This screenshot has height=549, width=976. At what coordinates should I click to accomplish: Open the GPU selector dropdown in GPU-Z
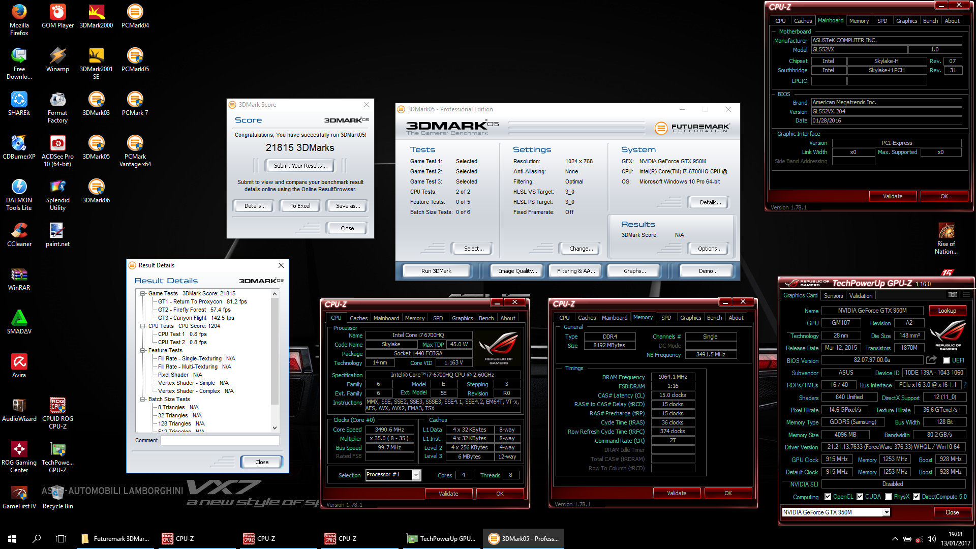pyautogui.click(x=887, y=512)
